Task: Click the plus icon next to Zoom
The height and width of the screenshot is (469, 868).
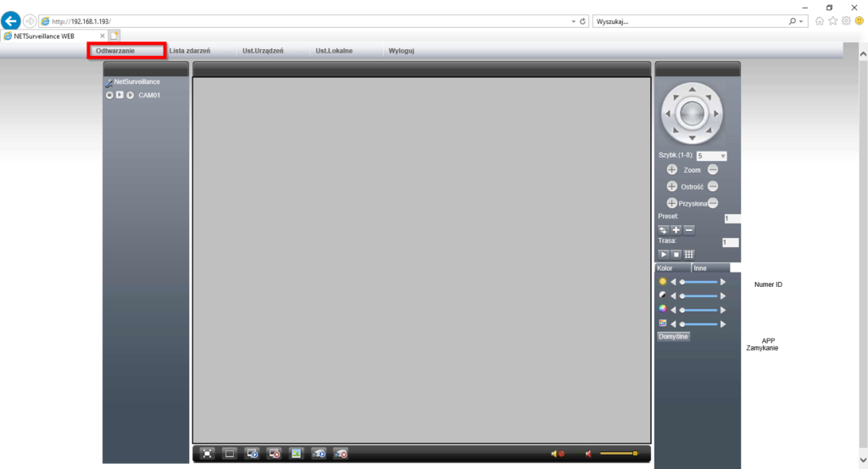Action: click(x=672, y=170)
